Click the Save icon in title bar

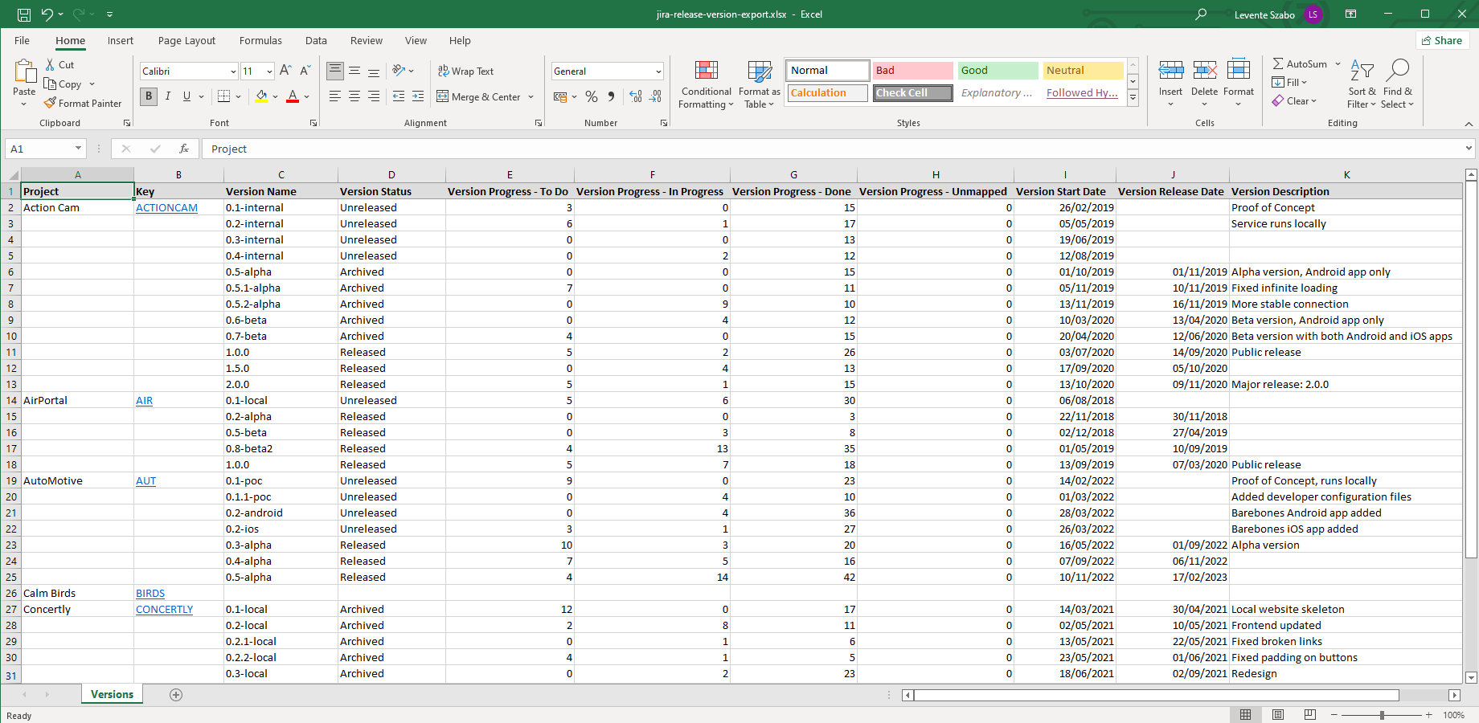click(x=23, y=14)
